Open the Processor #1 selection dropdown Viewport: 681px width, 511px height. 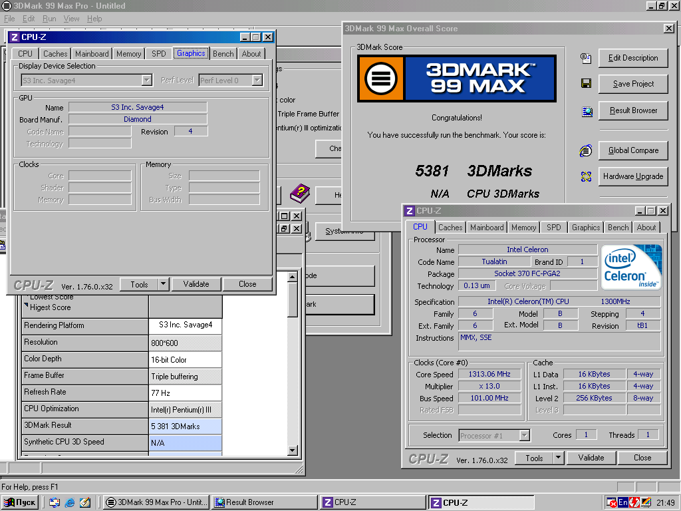(x=525, y=435)
